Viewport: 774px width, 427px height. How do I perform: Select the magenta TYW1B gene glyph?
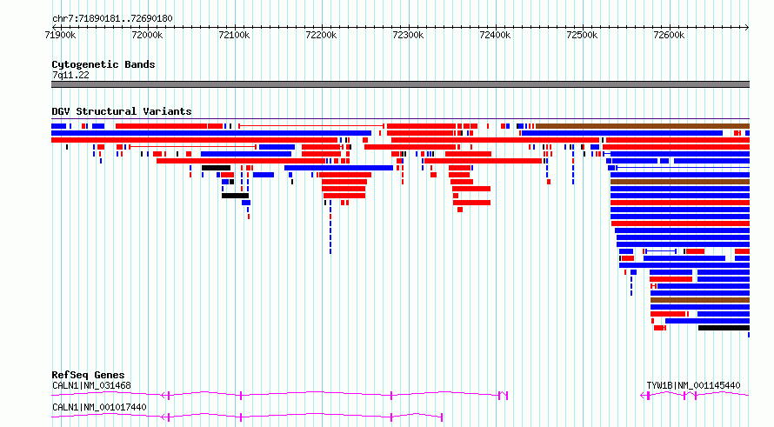click(695, 395)
